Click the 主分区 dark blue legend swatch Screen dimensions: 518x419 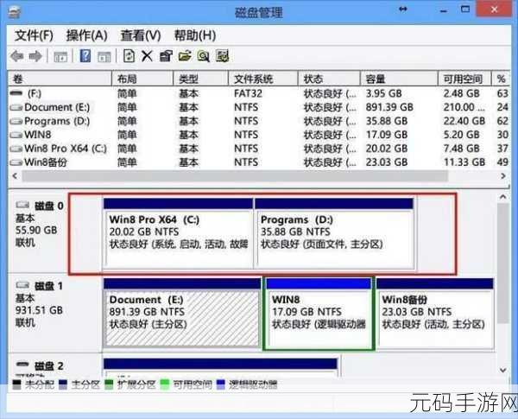[63, 384]
